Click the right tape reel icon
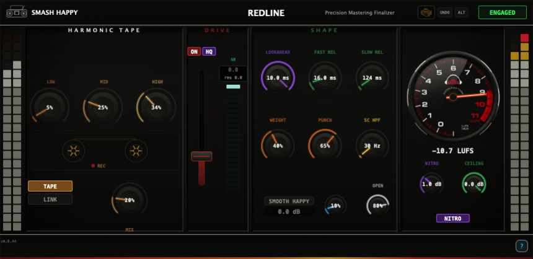Image resolution: width=533 pixels, height=259 pixels. [136, 151]
